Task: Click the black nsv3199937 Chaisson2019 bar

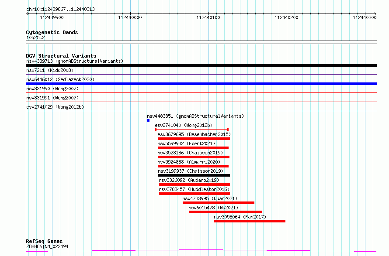Action: pos(194,175)
